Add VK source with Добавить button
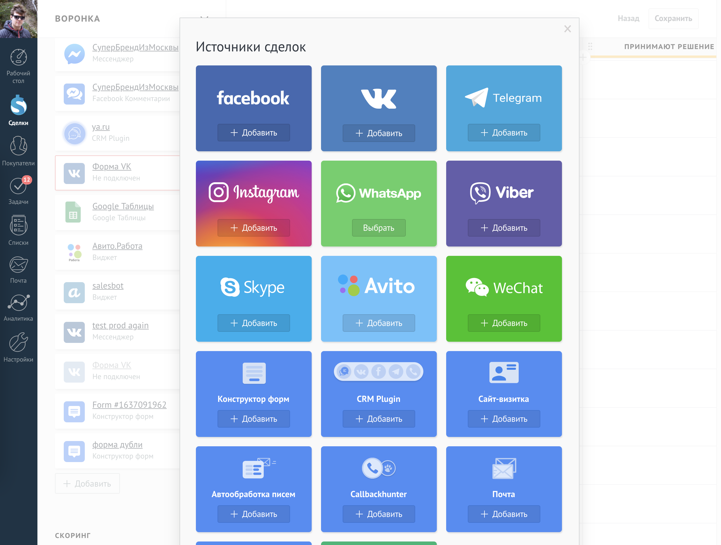The image size is (721, 545). 379,133
